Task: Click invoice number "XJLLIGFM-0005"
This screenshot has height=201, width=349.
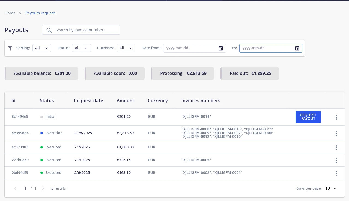Action: pyautogui.click(x=196, y=160)
